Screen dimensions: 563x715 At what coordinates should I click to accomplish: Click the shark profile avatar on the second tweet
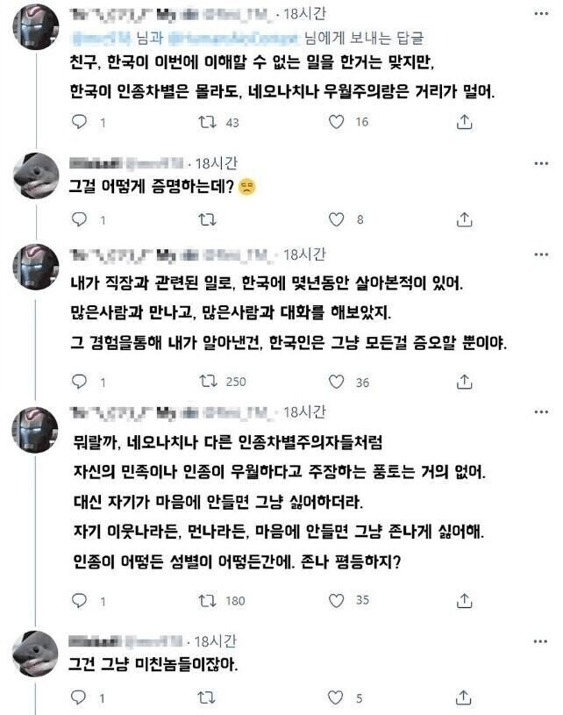[x=37, y=172]
